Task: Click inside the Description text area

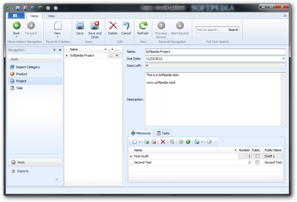Action: point(213,99)
